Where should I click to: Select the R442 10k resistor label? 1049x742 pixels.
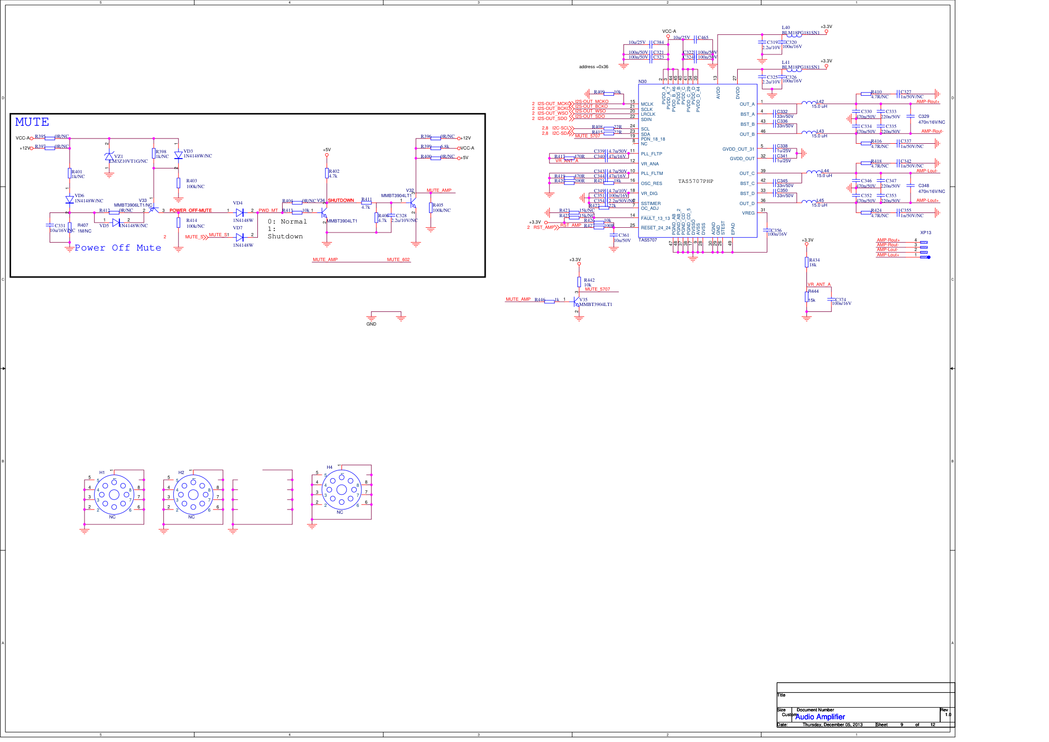[589, 282]
